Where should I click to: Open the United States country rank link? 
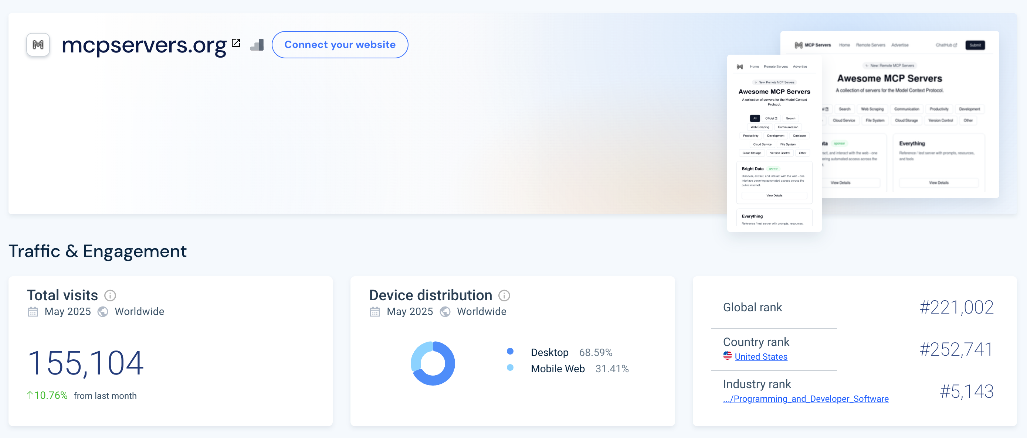[761, 356]
